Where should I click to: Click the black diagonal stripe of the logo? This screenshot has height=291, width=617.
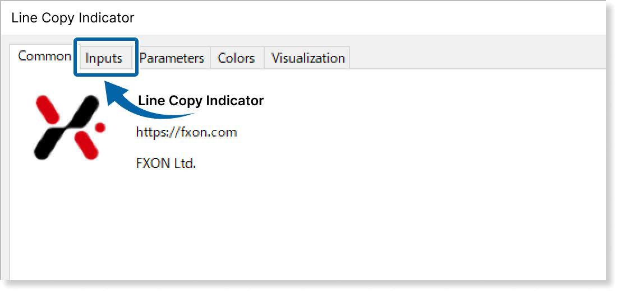(x=67, y=128)
